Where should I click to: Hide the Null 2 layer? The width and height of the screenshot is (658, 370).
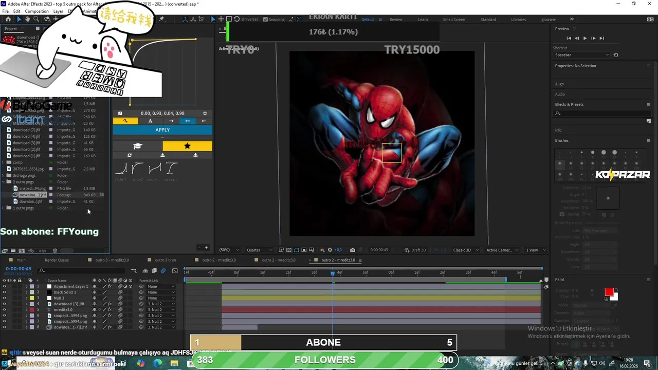[x=4, y=298]
